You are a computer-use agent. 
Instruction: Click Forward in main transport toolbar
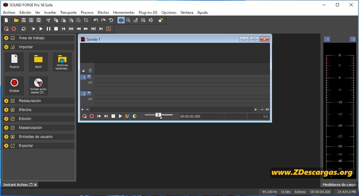tap(86, 29)
